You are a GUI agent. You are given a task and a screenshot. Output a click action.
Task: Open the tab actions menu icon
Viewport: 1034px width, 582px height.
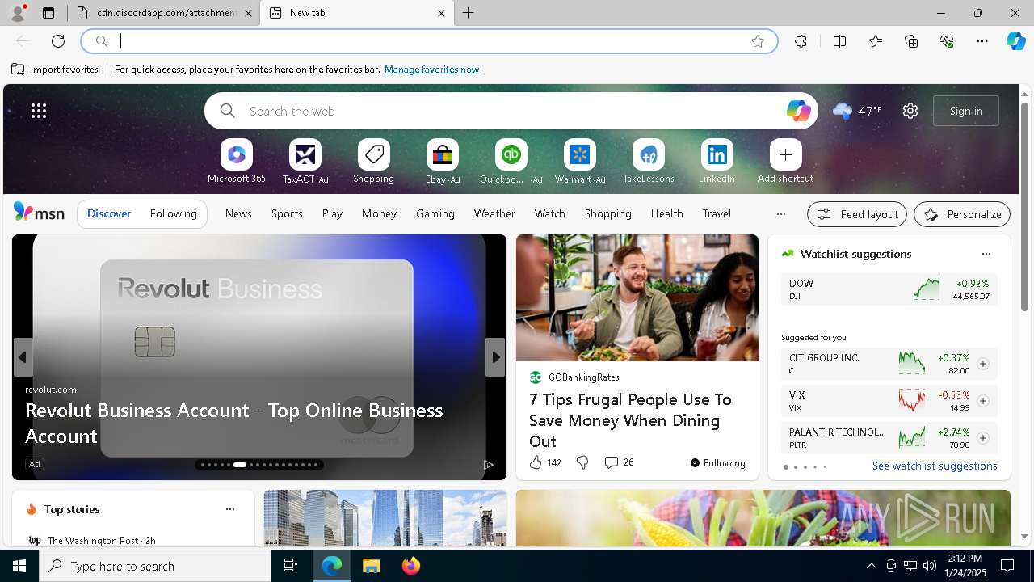[48, 13]
